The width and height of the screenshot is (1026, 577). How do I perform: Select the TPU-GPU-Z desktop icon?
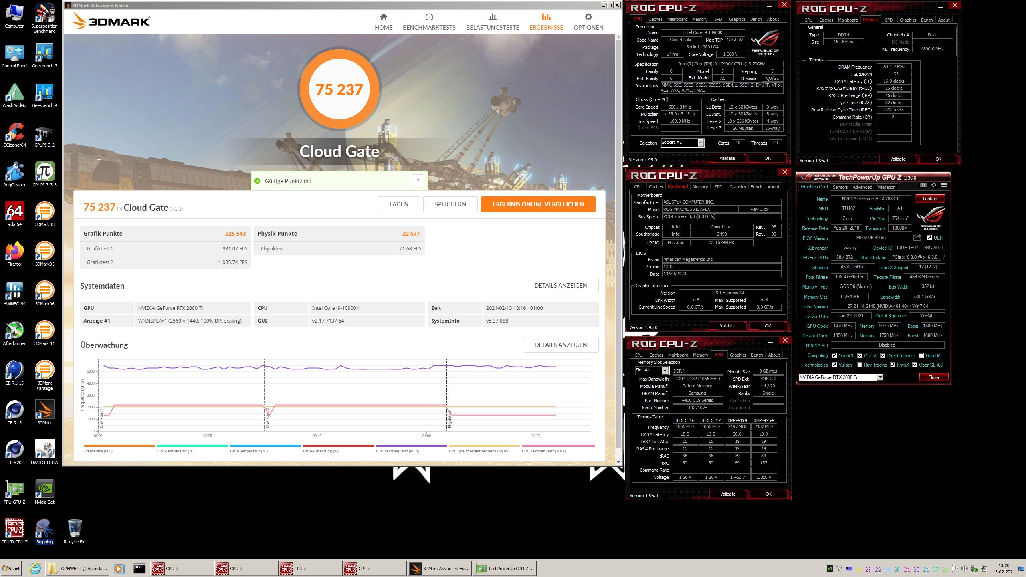14,492
